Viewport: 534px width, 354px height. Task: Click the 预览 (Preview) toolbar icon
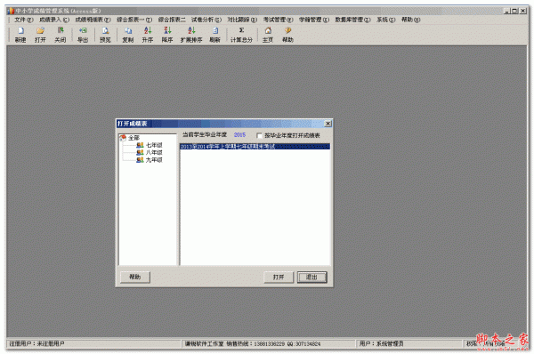(x=105, y=31)
